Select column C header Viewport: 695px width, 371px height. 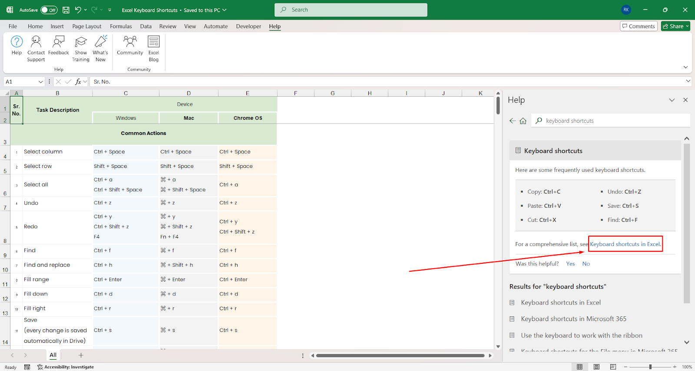126,93
